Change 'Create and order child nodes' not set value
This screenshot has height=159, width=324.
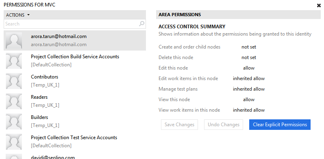(249, 47)
